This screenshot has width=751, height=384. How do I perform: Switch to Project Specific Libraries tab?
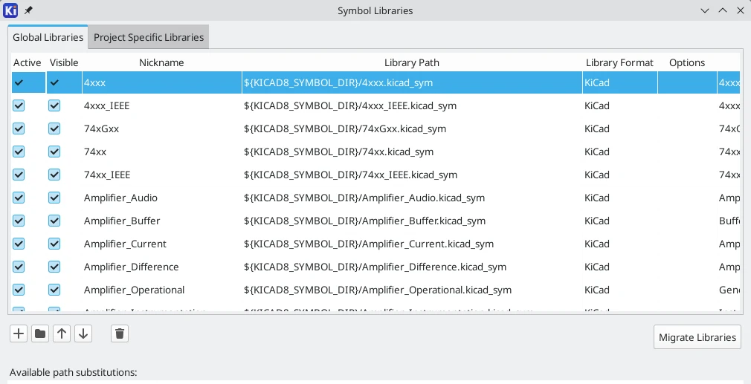point(148,37)
